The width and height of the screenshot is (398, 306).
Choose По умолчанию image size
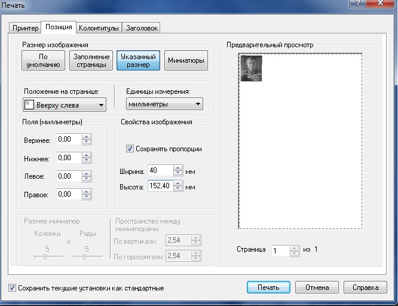coord(43,60)
